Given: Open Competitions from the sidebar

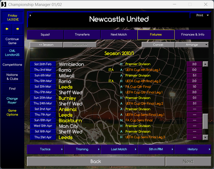Looking at the screenshot, I should coord(12,65).
